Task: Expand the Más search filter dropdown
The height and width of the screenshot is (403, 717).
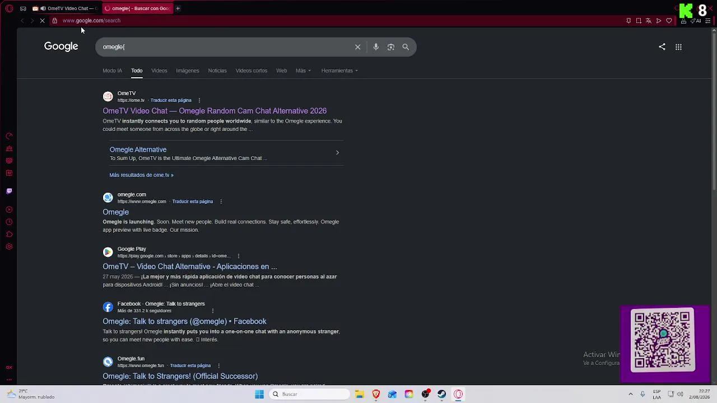Action: point(303,71)
